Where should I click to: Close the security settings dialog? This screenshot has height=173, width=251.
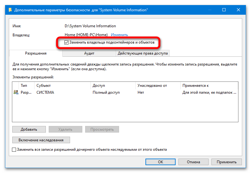238,10
